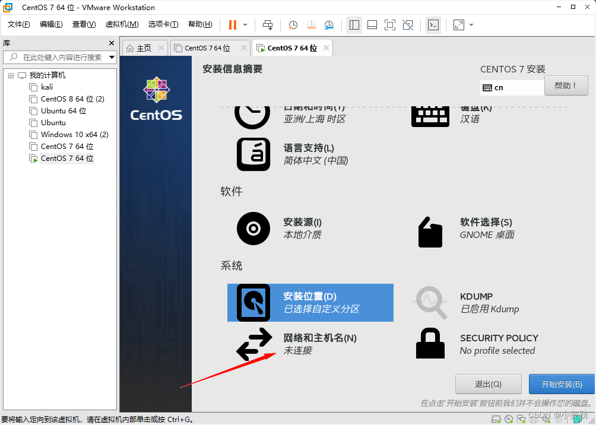
Task: Select the Ubuntu virtual machine entry
Action: pos(53,122)
